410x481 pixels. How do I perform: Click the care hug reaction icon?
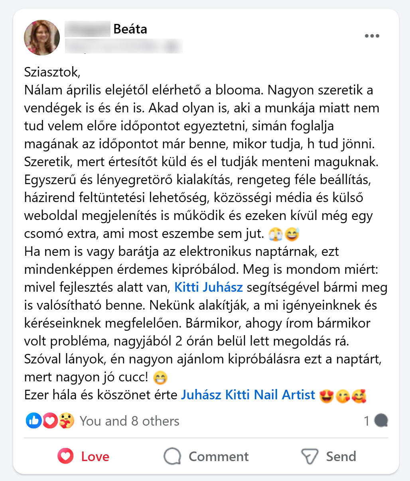[x=66, y=420]
